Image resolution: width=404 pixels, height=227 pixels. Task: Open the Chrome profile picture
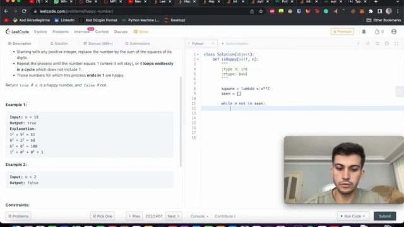[389, 11]
